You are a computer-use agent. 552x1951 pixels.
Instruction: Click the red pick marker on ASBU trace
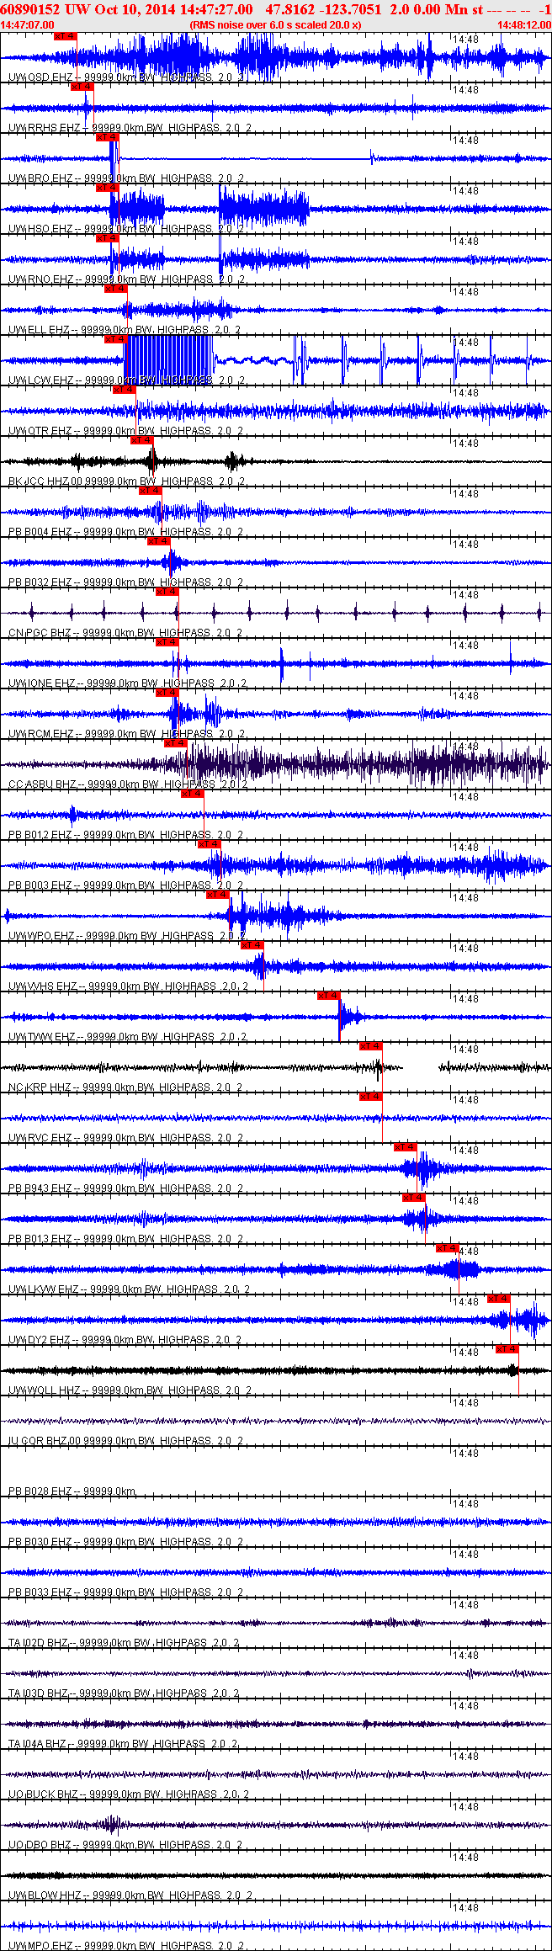coord(175,743)
